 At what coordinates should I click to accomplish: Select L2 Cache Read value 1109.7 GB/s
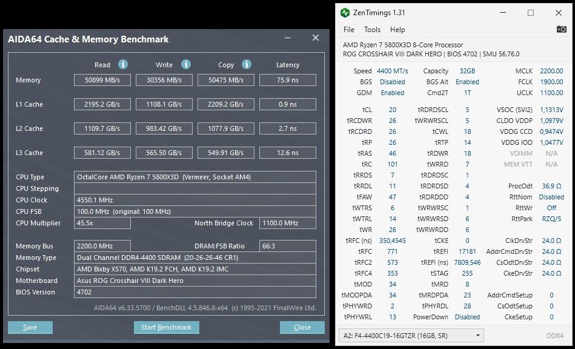[x=102, y=128]
